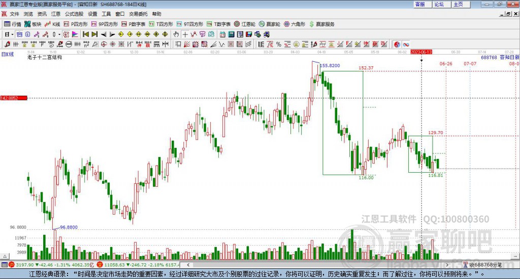This screenshot has width=520, height=279.
Task: Open the 行情 quotes view
Action: [13, 24]
